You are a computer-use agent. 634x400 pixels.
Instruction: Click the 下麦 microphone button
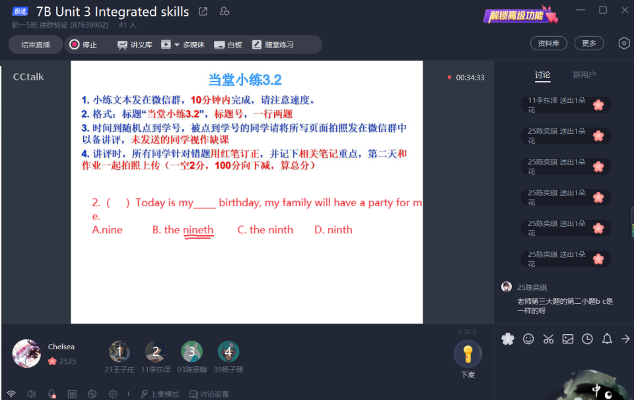[468, 359]
